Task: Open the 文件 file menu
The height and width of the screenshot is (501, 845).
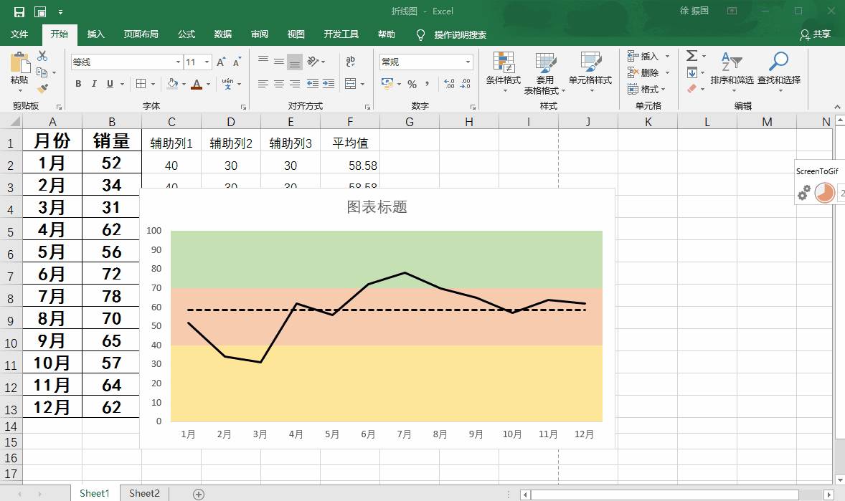Action: point(19,34)
